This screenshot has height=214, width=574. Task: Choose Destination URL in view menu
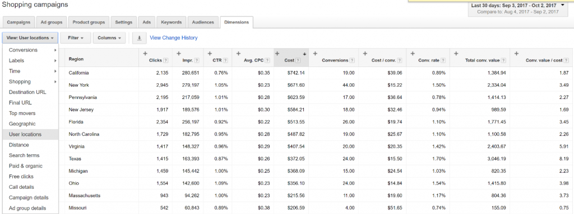(30, 92)
